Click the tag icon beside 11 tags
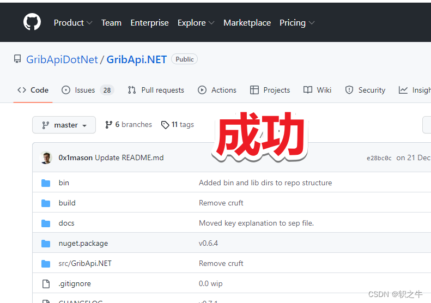 pyautogui.click(x=165, y=125)
